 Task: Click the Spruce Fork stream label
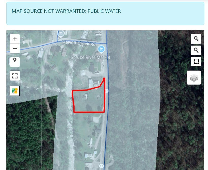(x=71, y=134)
